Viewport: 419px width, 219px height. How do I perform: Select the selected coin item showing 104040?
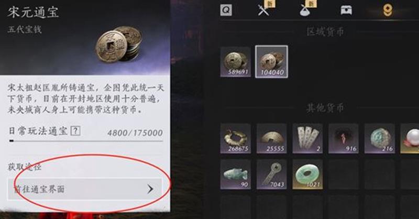[271, 62]
